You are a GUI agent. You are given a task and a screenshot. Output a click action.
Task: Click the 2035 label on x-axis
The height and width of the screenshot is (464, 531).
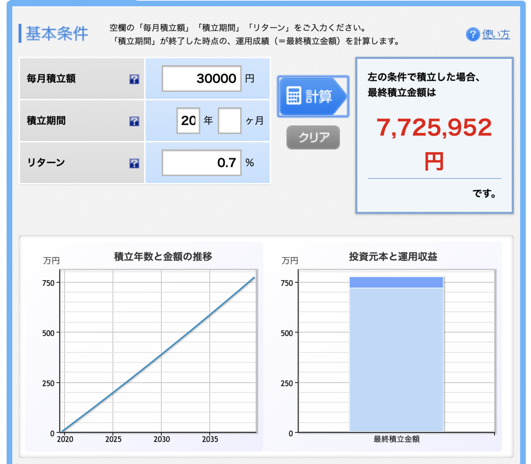(x=210, y=439)
